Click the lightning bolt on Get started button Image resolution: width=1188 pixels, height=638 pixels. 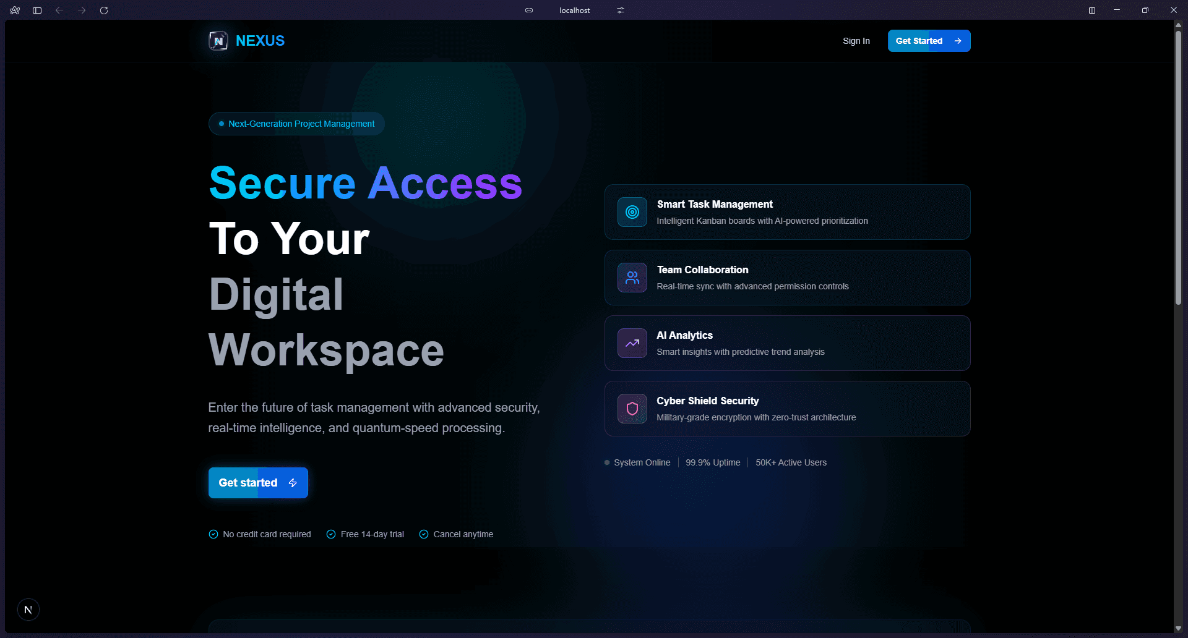click(293, 483)
